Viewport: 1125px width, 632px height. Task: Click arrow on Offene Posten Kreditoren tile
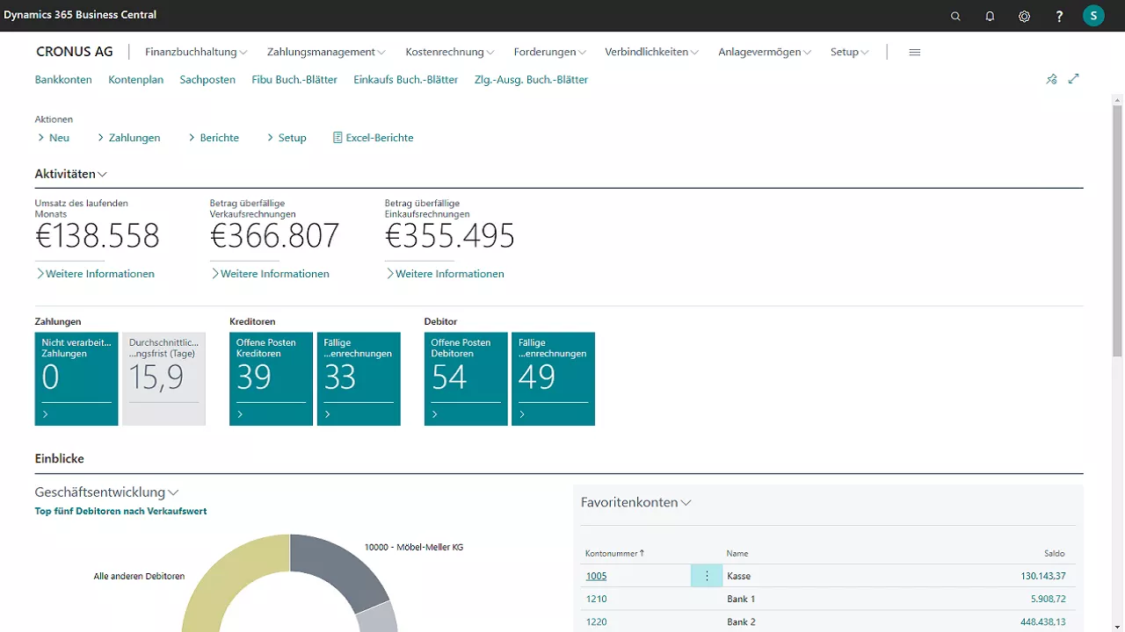click(240, 414)
